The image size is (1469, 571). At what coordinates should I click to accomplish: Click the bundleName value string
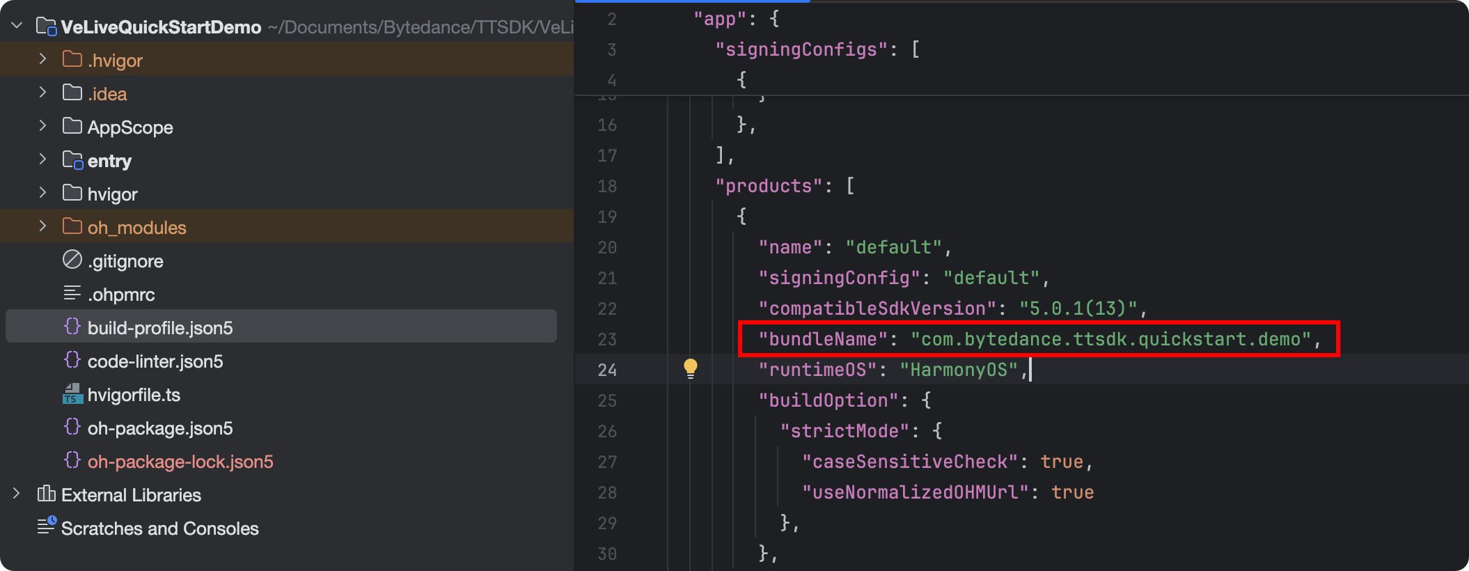coord(1110,339)
